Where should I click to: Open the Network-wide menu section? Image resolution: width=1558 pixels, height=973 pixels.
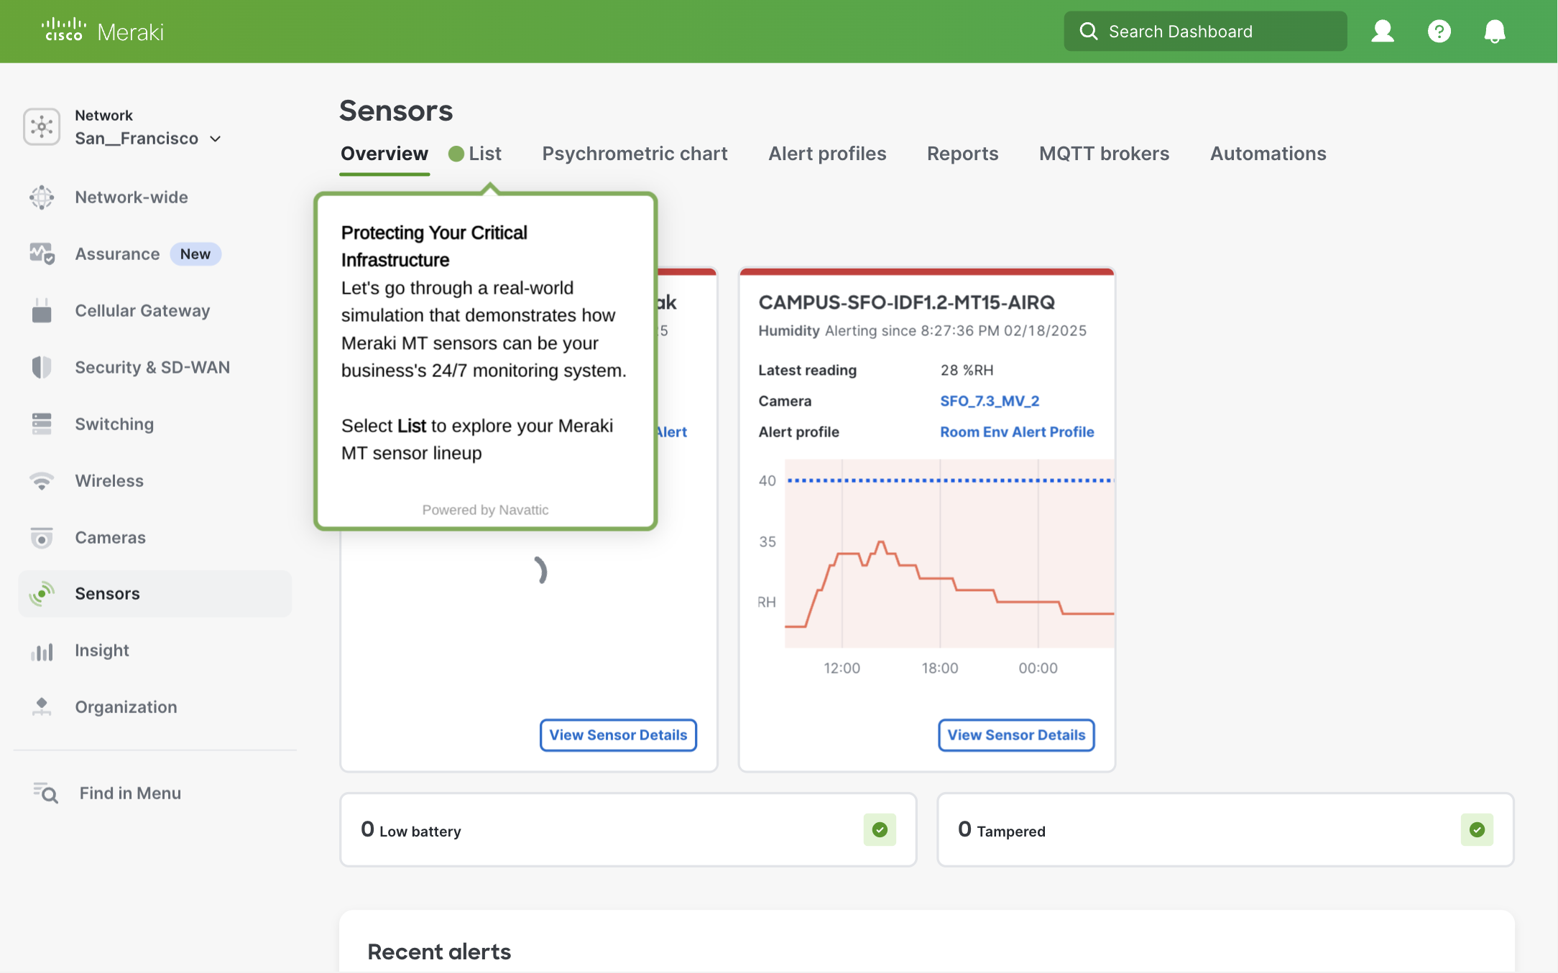(132, 197)
